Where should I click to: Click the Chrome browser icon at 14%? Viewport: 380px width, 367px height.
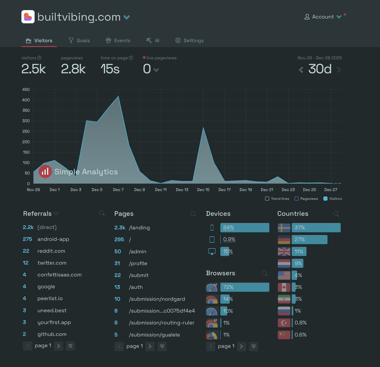click(x=212, y=299)
